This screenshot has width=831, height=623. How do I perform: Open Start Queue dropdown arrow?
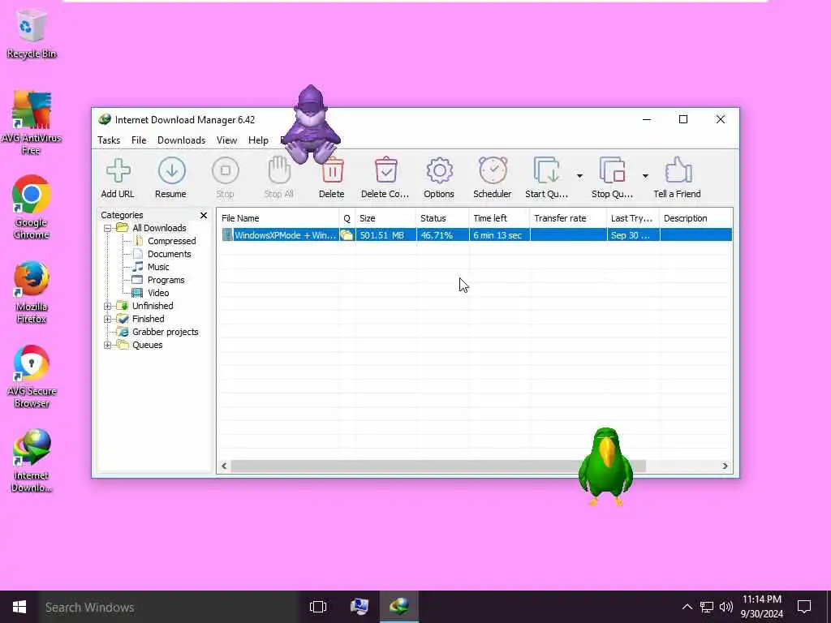click(x=579, y=176)
